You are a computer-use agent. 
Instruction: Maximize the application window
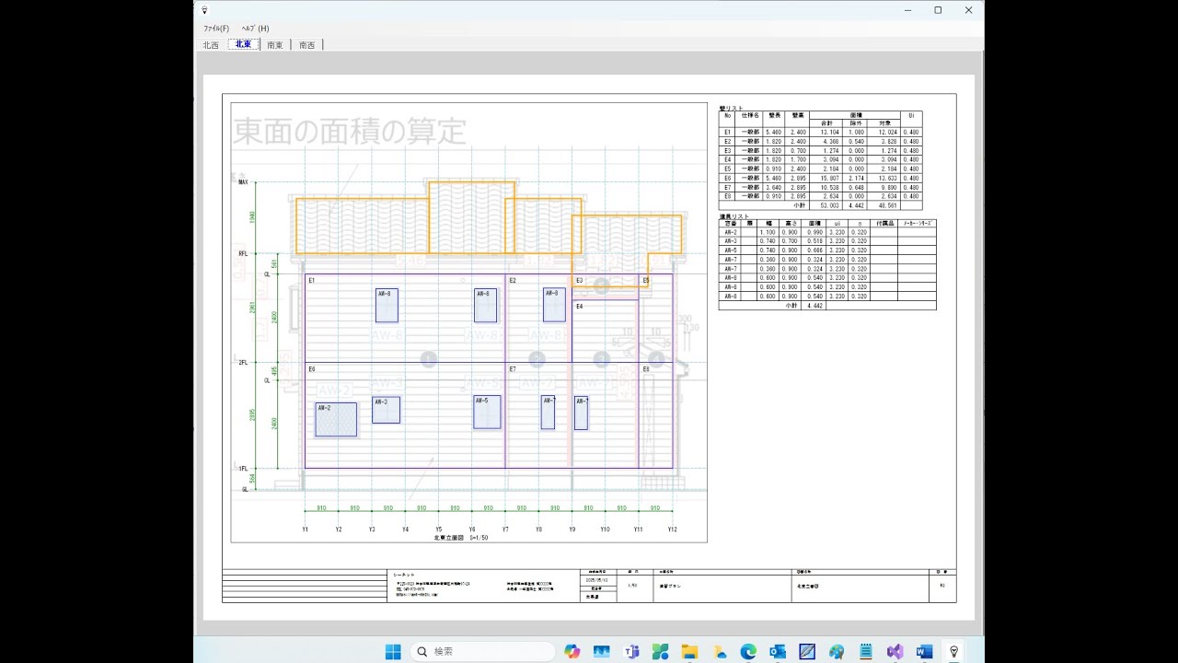[938, 10]
